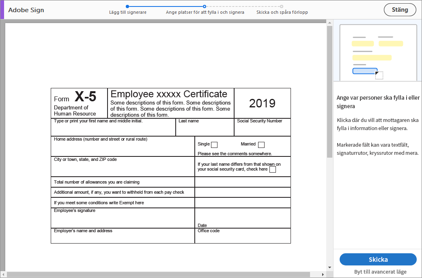Place a signature field under Employee's signature

[x=123, y=220]
